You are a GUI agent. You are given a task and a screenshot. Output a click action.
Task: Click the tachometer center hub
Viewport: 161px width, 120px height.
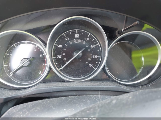pyautogui.click(x=25, y=62)
